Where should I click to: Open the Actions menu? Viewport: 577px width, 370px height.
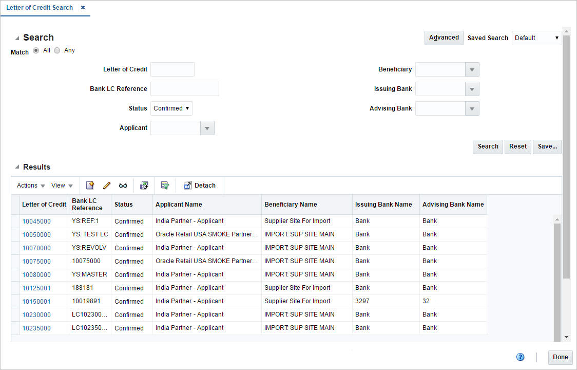[x=29, y=185]
